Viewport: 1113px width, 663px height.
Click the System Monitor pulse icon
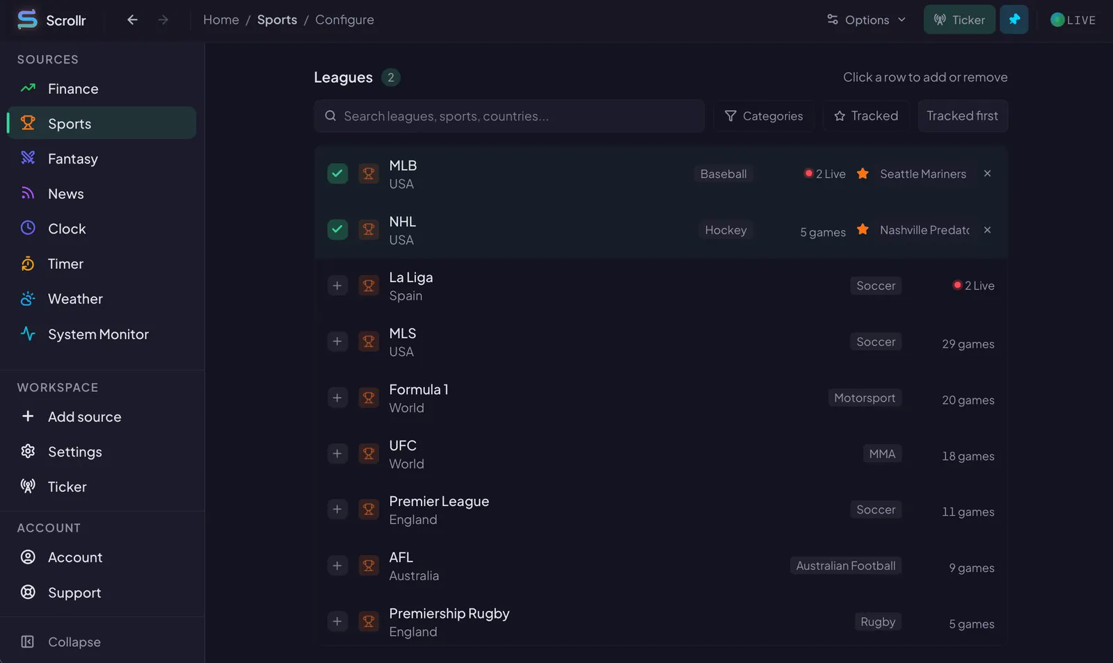[x=28, y=334]
